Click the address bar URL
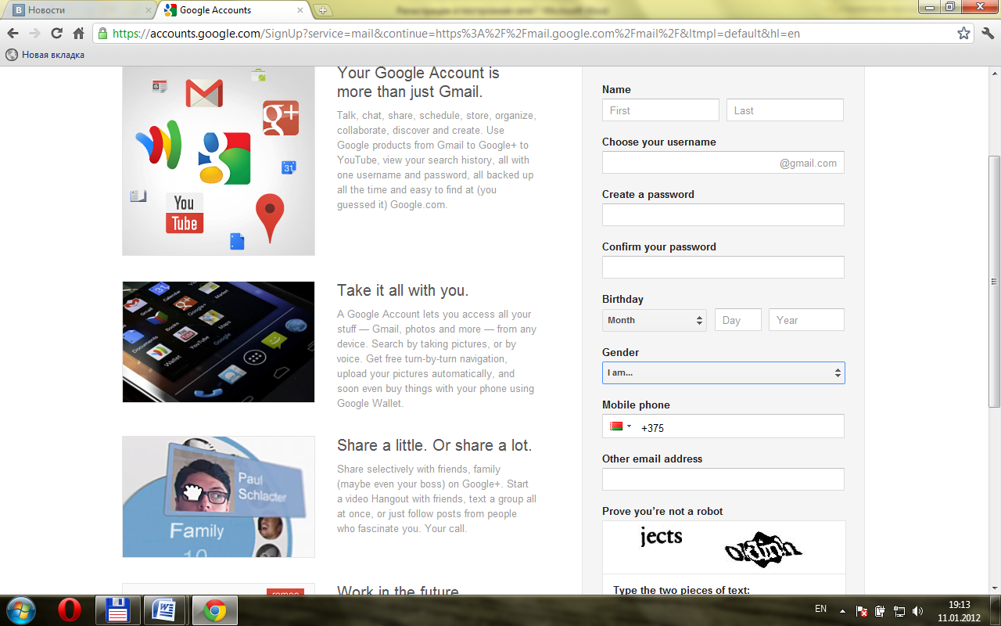Screen dimensions: 1001x626 click(456, 34)
